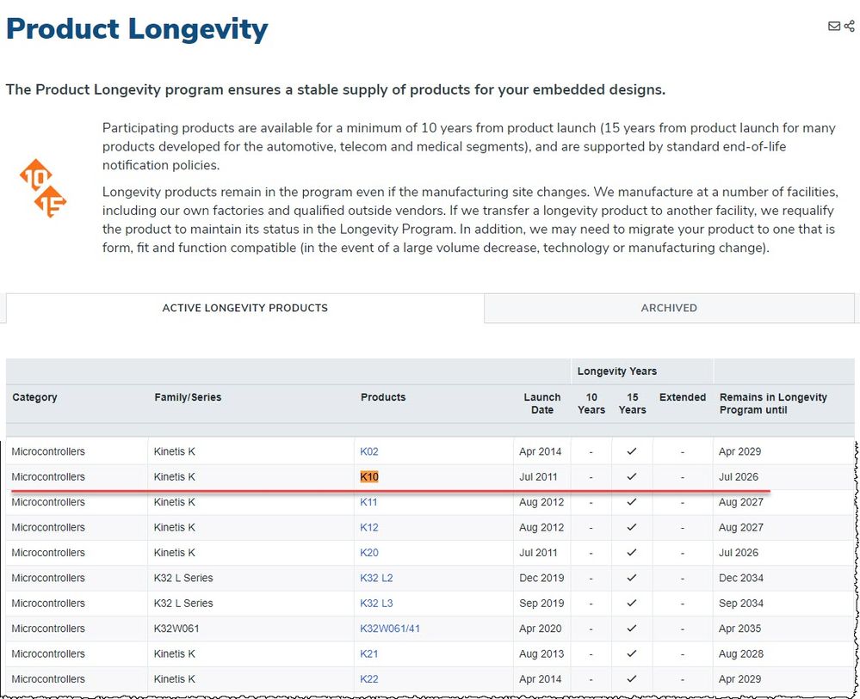This screenshot has width=860, height=699.
Task: Open the K32 L2 product link
Action: (x=376, y=578)
